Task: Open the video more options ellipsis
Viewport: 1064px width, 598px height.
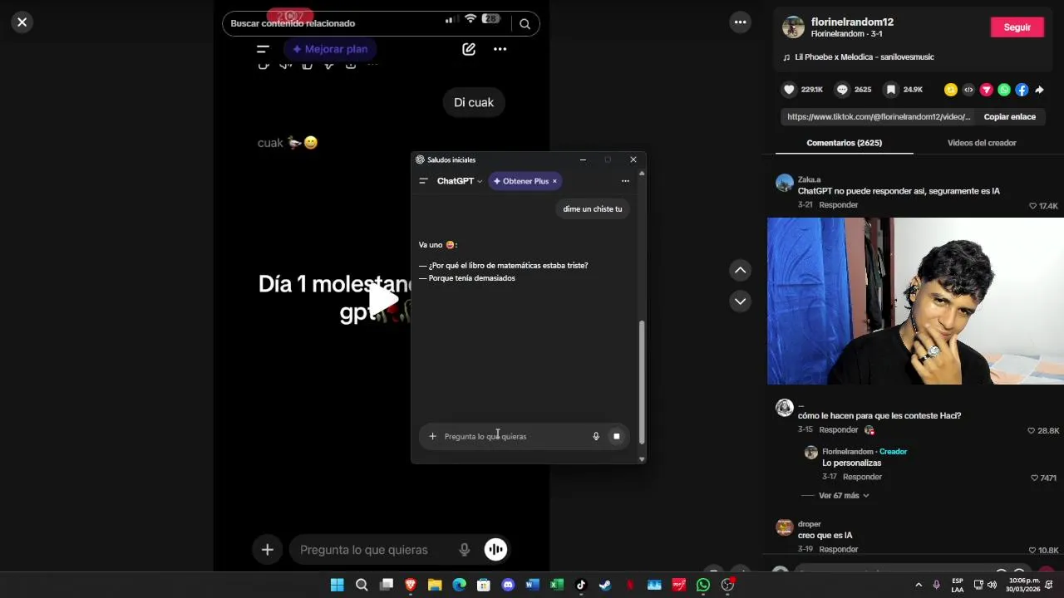Action: click(x=740, y=22)
